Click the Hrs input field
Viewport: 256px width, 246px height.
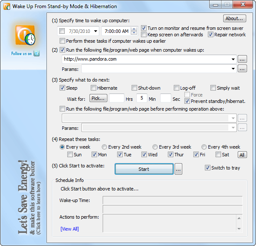pos(117,98)
